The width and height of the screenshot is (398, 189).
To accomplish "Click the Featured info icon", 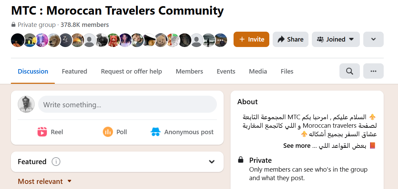I will click(56, 161).
